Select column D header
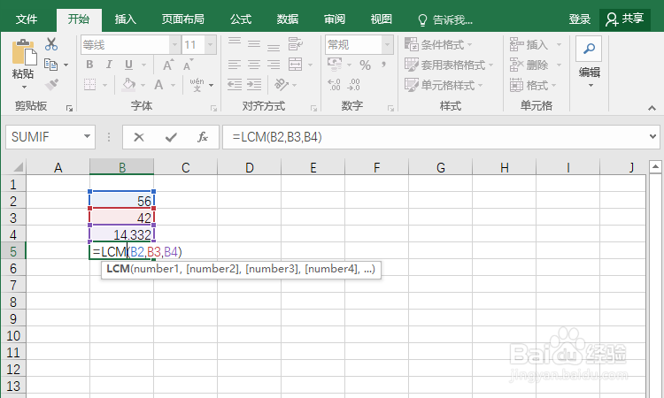Image resolution: width=664 pixels, height=398 pixels. point(250,167)
